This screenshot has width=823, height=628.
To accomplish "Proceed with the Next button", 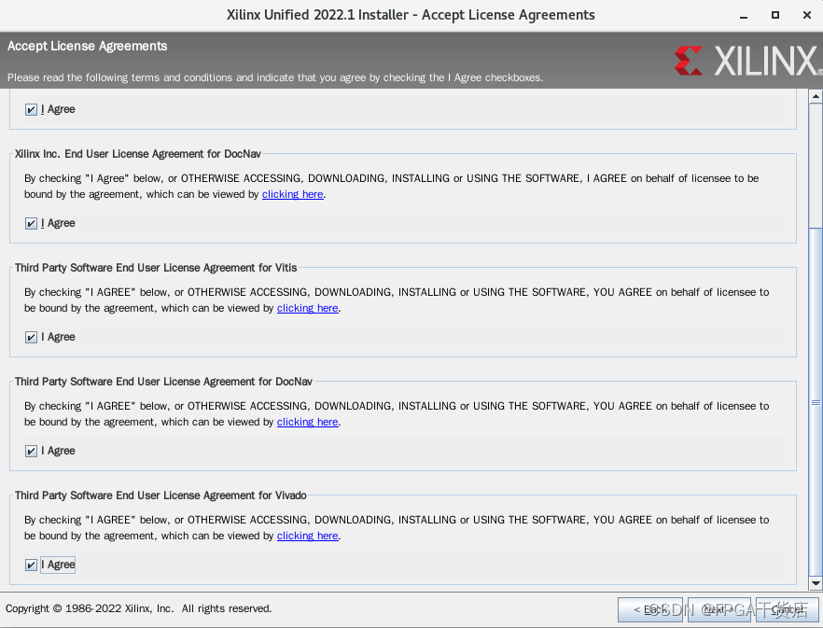I will click(719, 609).
